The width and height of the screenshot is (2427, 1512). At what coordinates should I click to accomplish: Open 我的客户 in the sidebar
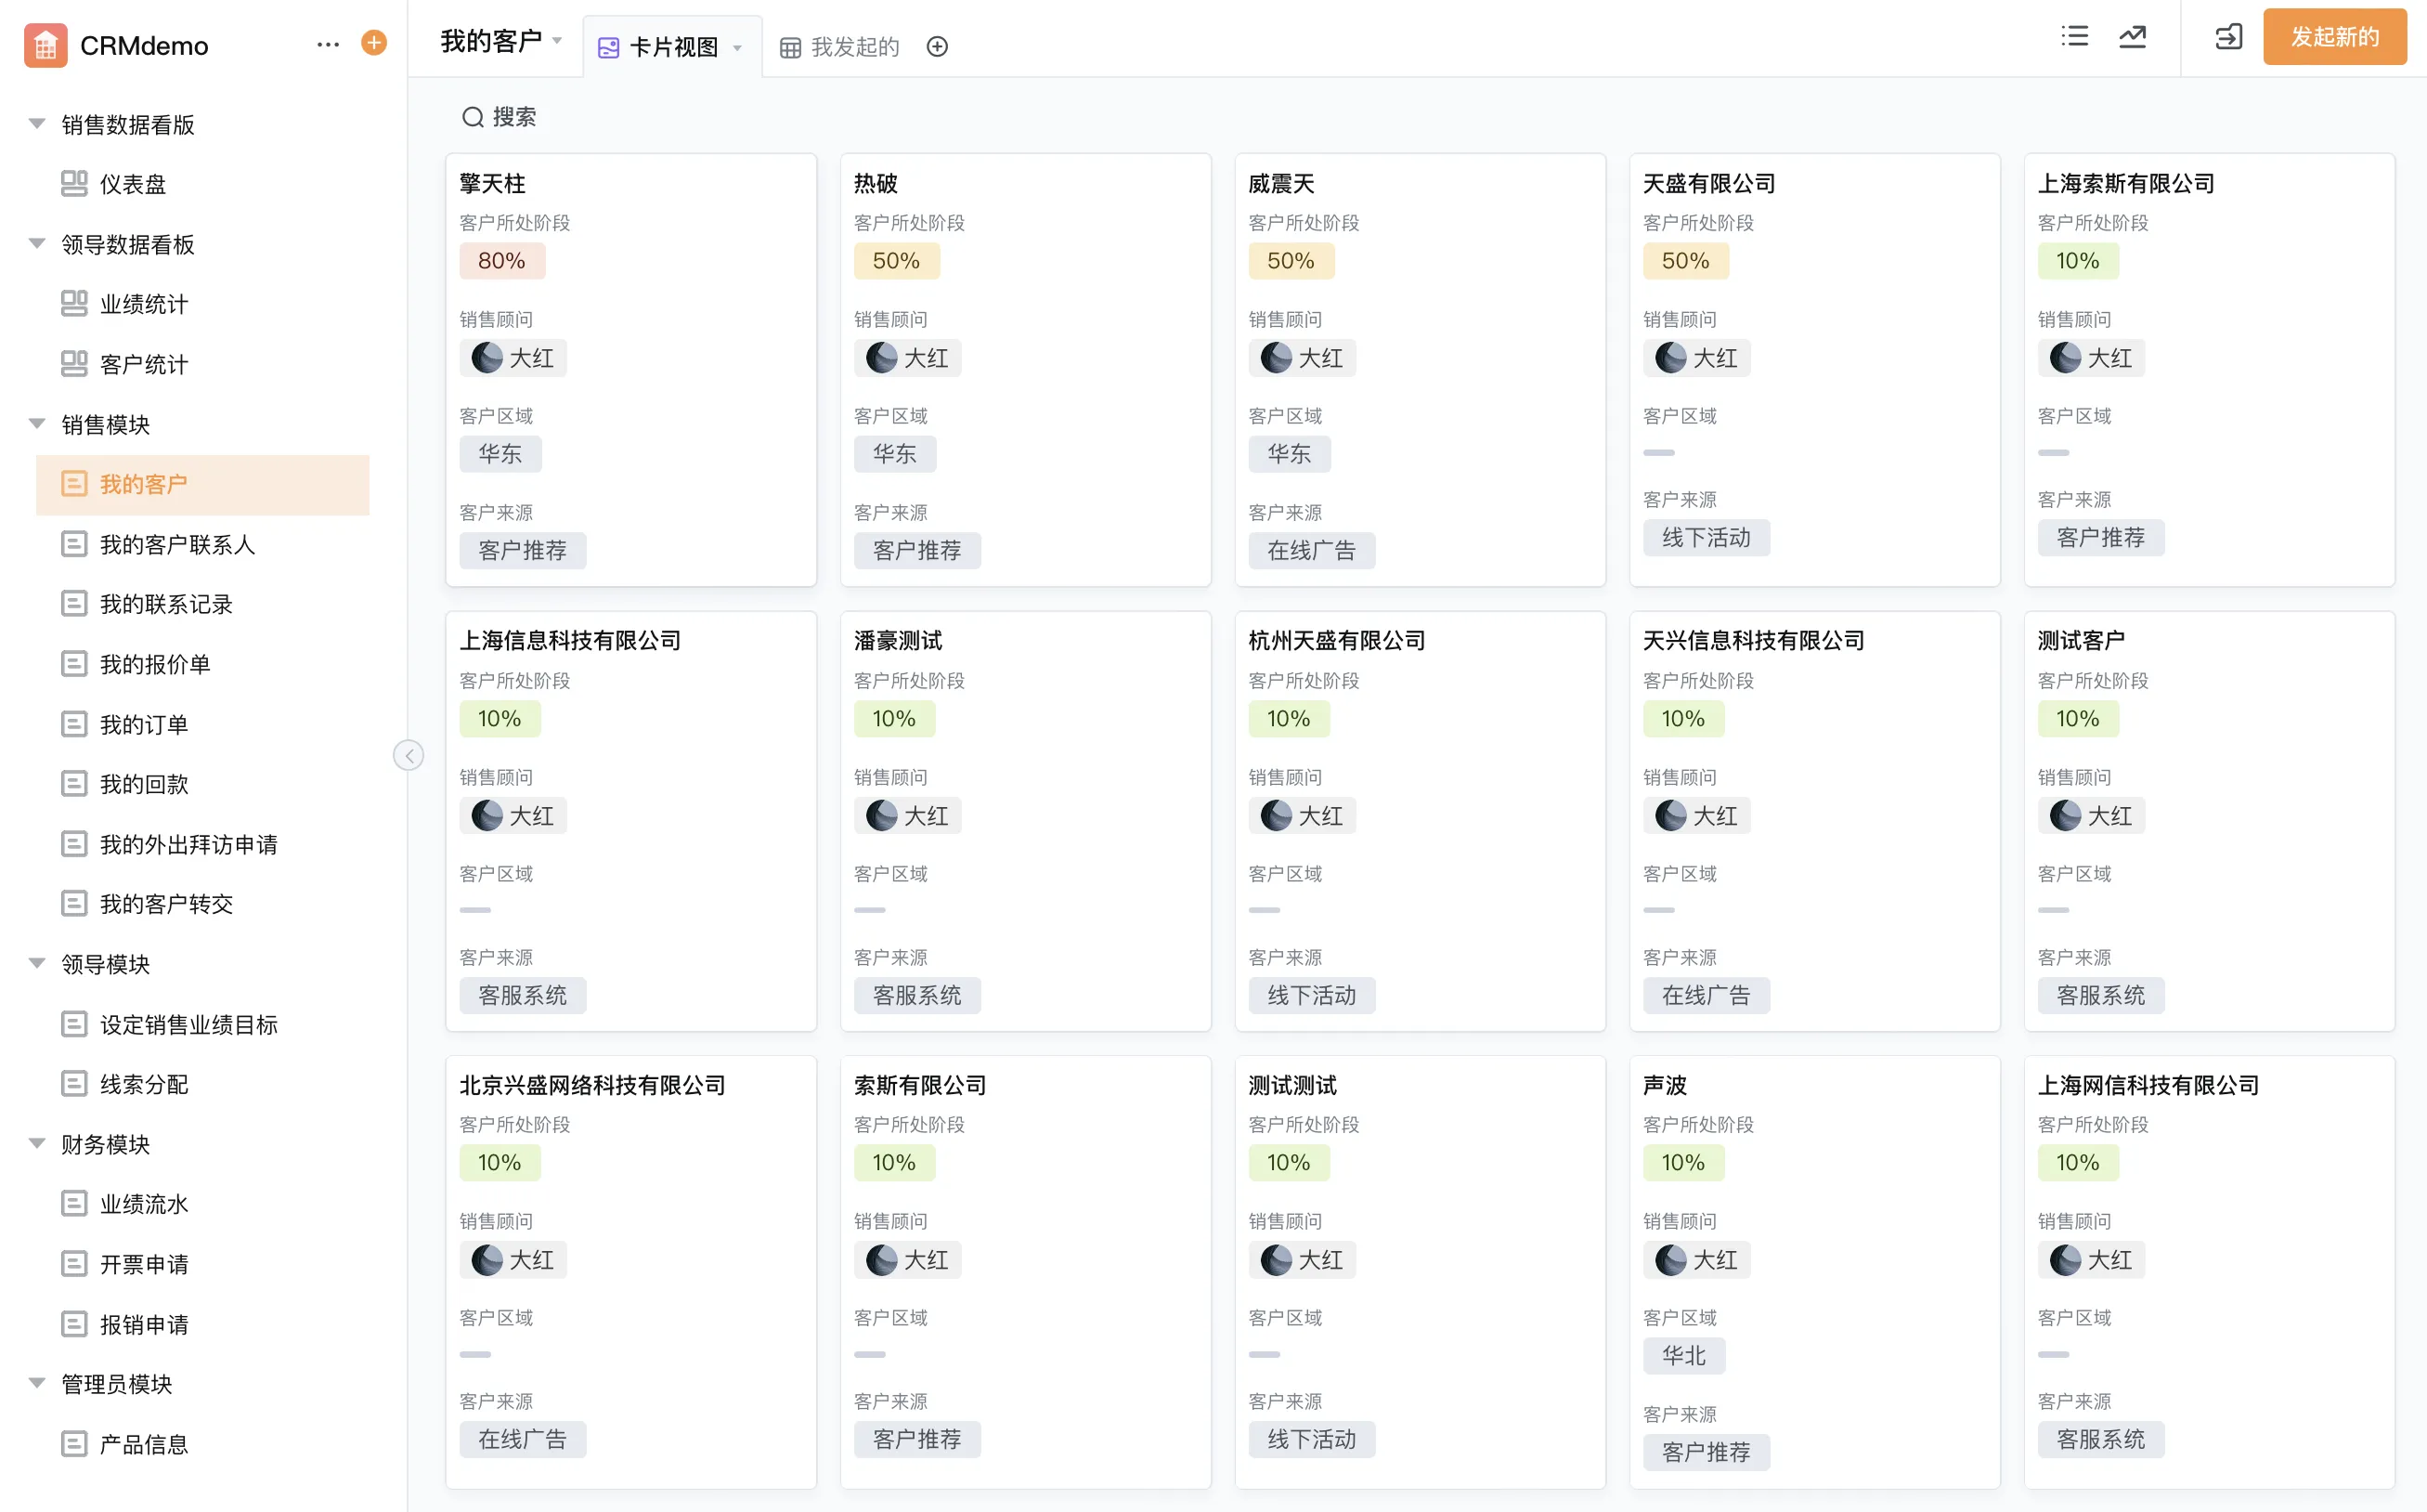[203, 485]
